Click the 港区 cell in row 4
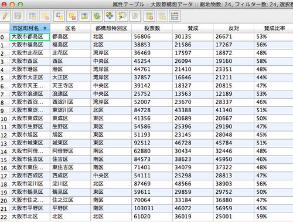Viewport: 293px width, 222px height. [x=70, y=69]
